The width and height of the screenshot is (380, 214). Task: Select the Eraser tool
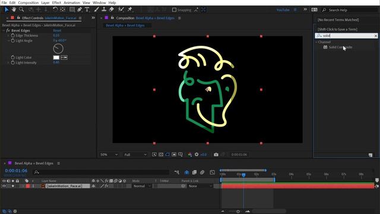tap(112, 10)
